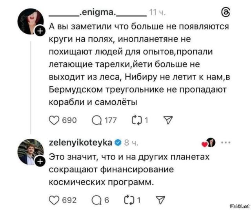The height and width of the screenshot is (210, 251).
Task: Open the zelenyikoteyka username link
Action: 80,142
